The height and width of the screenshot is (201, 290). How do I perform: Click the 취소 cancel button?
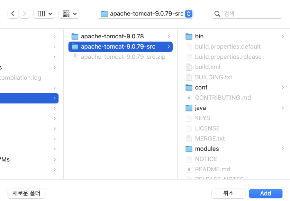tap(228, 193)
